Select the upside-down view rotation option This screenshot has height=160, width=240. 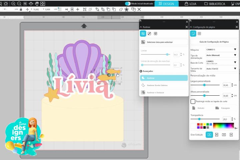pyautogui.click(x=224, y=135)
